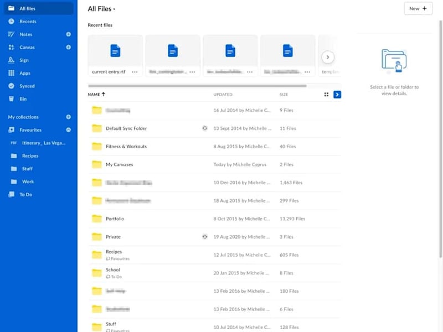
Task: Open sync status icon on Default Sync Folder
Action: (x=205, y=128)
